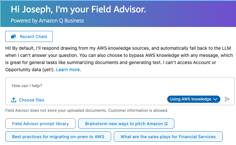Image resolution: width=236 pixels, height=145 pixels.
Task: Click the chat bubble icon in Recent Chats
Action: (13, 37)
